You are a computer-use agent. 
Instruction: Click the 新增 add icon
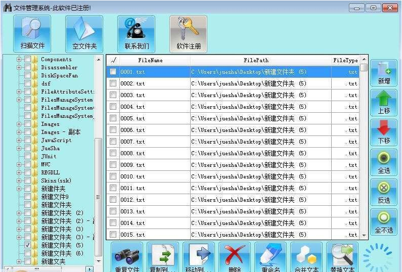[x=384, y=73]
